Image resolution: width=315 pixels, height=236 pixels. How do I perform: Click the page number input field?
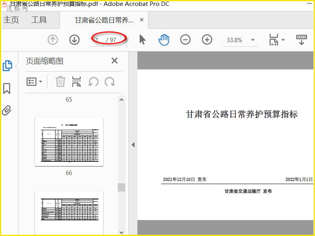97,40
